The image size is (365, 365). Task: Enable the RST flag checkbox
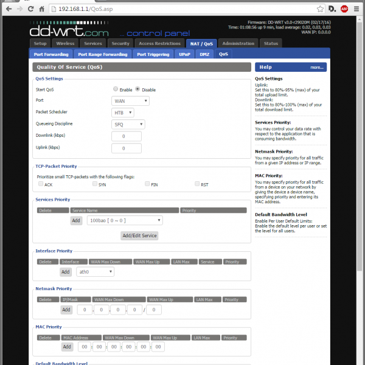(x=197, y=184)
